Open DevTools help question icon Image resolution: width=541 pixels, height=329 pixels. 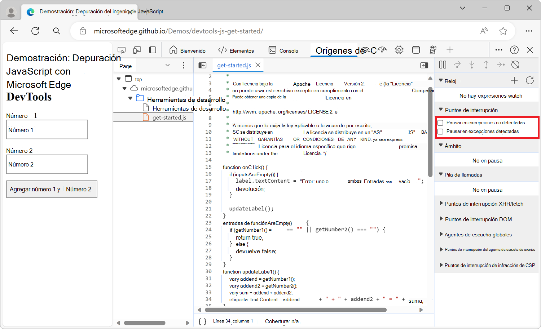[514, 50]
